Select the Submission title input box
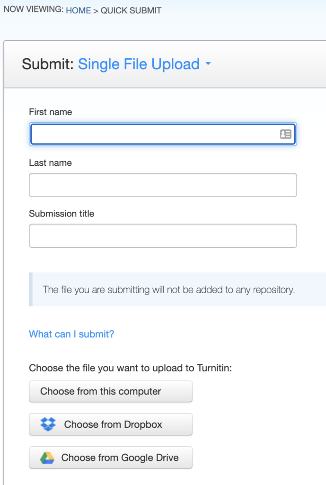The image size is (326, 485). point(163,235)
